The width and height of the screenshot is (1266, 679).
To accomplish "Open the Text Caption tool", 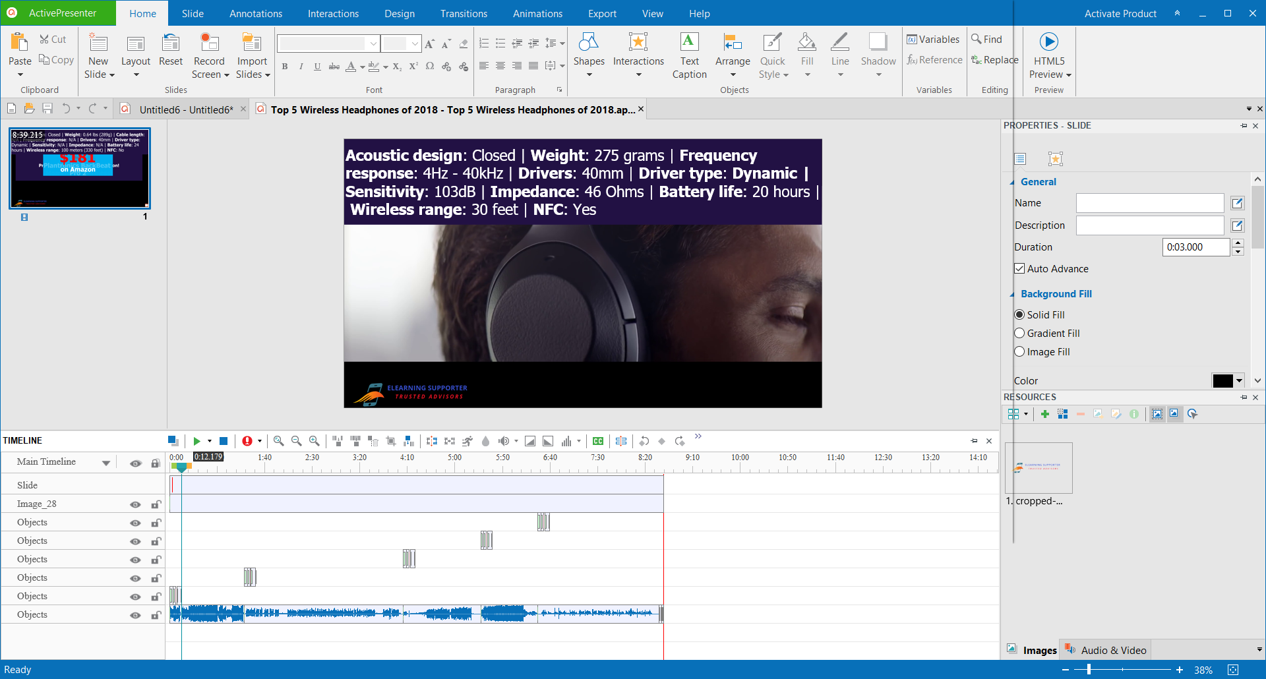I will coord(689,56).
